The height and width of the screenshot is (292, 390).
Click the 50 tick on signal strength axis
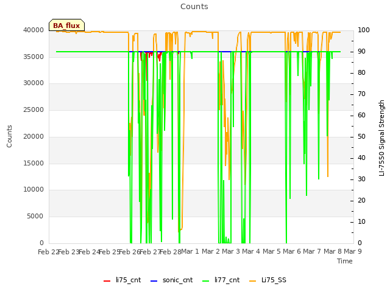coord(361,137)
